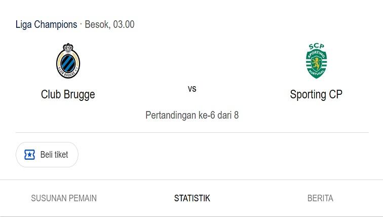Click the Club Brugge crest logo
Screen dimensions: 383x217
click(x=68, y=61)
